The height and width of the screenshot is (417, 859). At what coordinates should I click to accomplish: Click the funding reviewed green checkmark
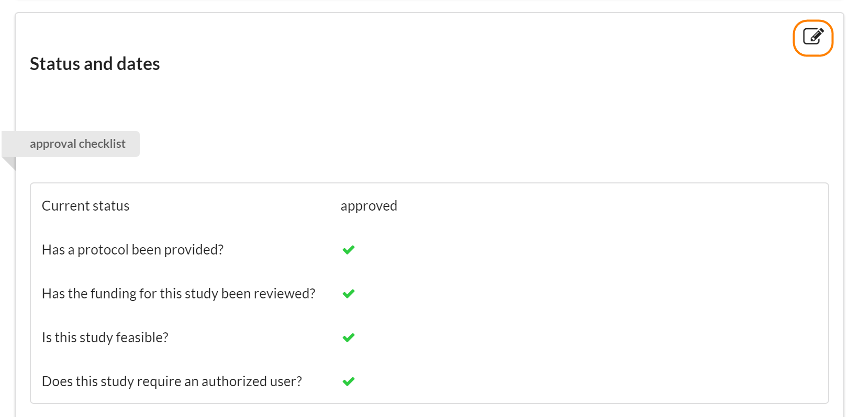(349, 294)
